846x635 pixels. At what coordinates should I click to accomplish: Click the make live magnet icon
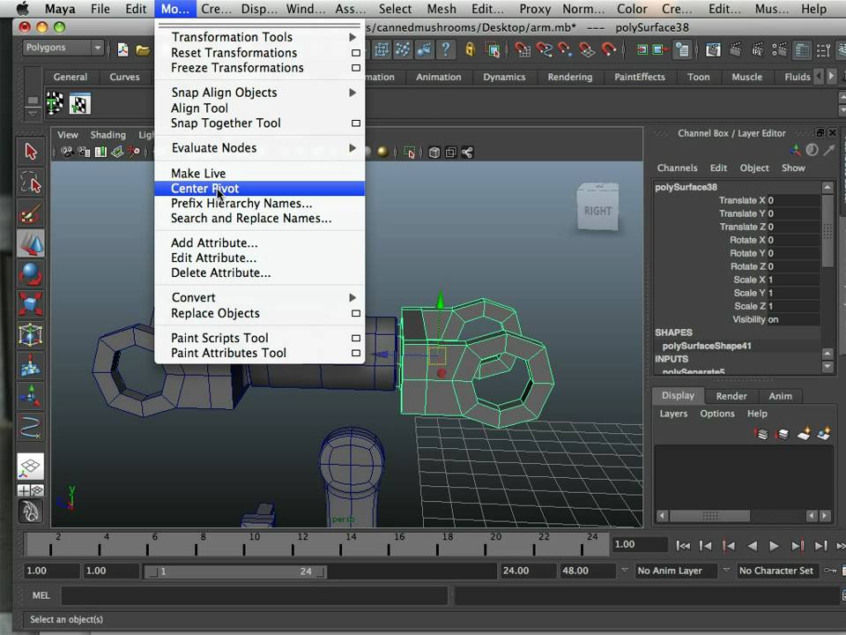(609, 49)
